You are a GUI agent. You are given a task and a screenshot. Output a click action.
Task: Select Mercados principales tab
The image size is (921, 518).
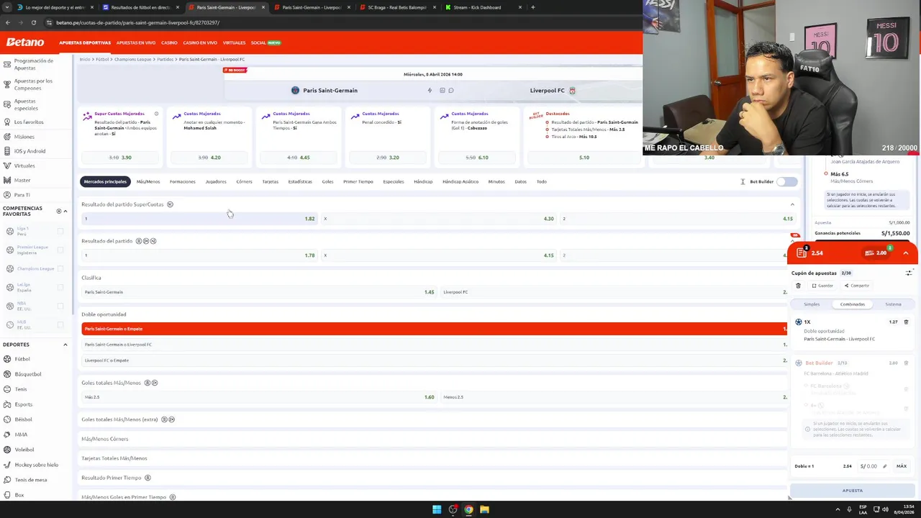pyautogui.click(x=105, y=181)
